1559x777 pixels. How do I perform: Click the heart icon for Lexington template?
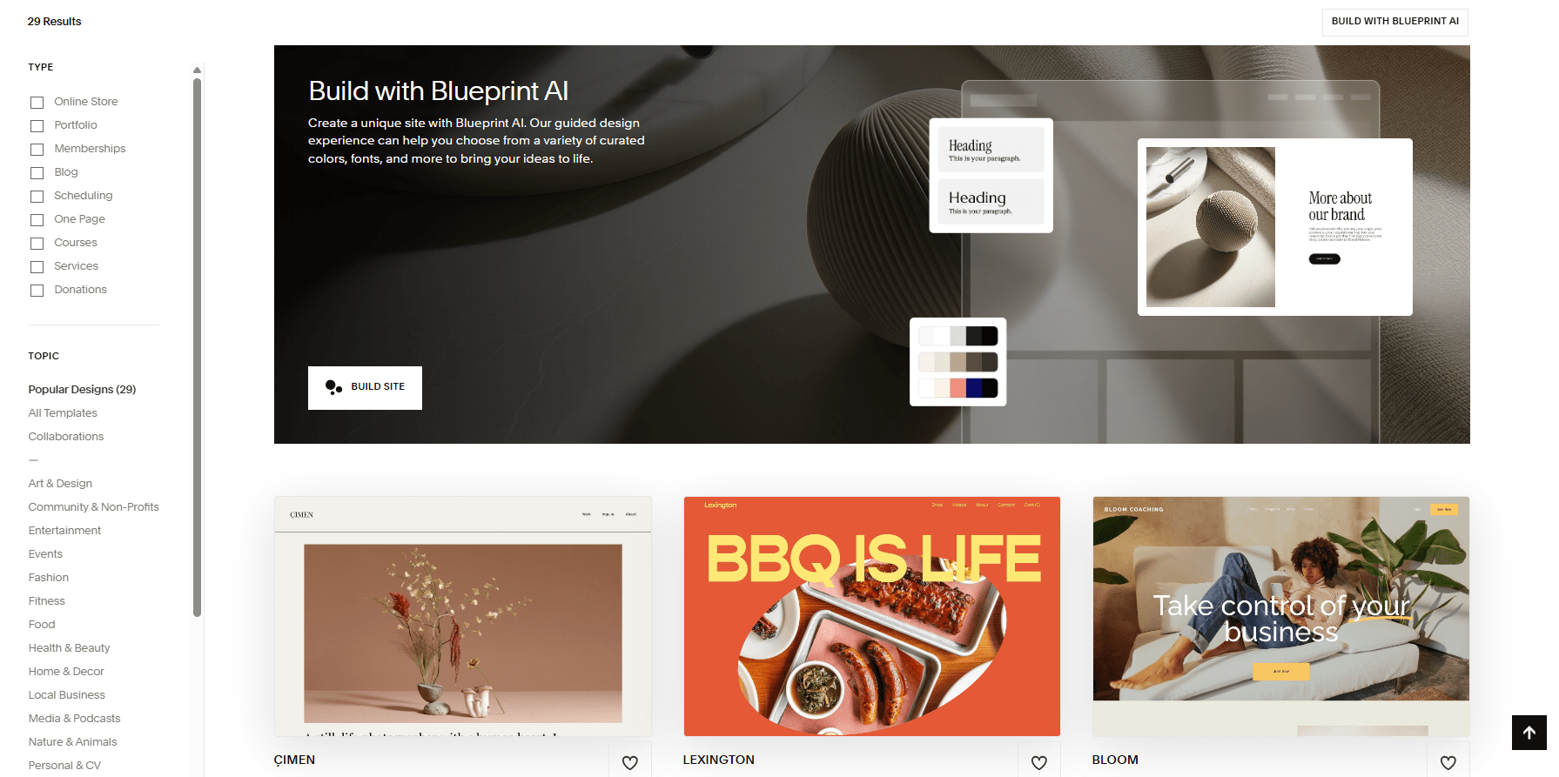[1038, 762]
